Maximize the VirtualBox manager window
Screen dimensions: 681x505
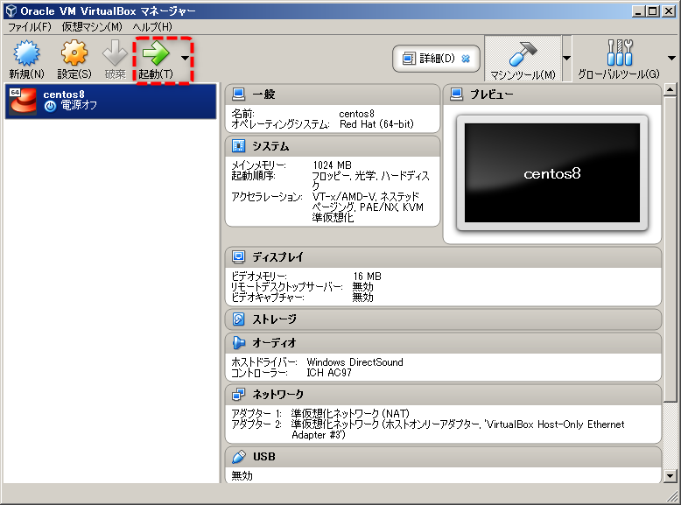coord(652,11)
